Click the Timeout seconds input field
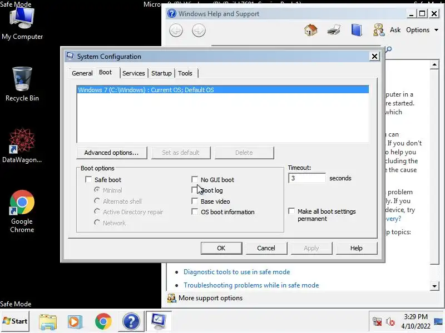The image size is (445, 333). click(307, 178)
